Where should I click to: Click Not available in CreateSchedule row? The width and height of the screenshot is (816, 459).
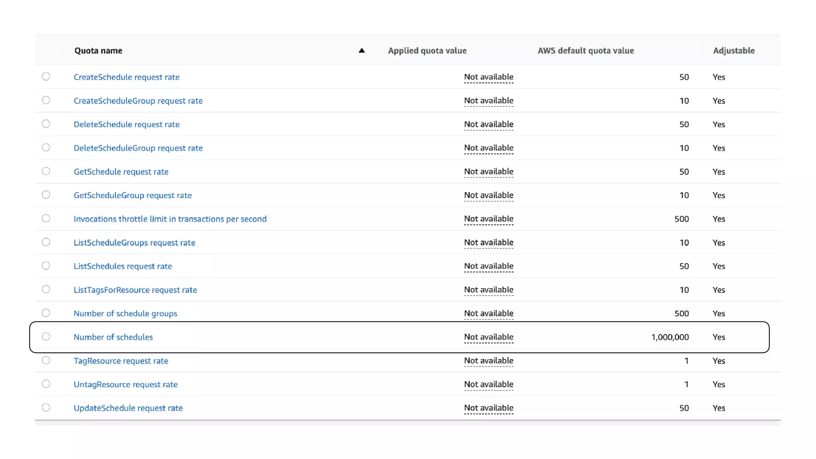(488, 77)
